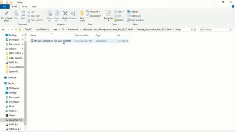Expand the Properties dropdown arrow

click(x=108, y=21)
